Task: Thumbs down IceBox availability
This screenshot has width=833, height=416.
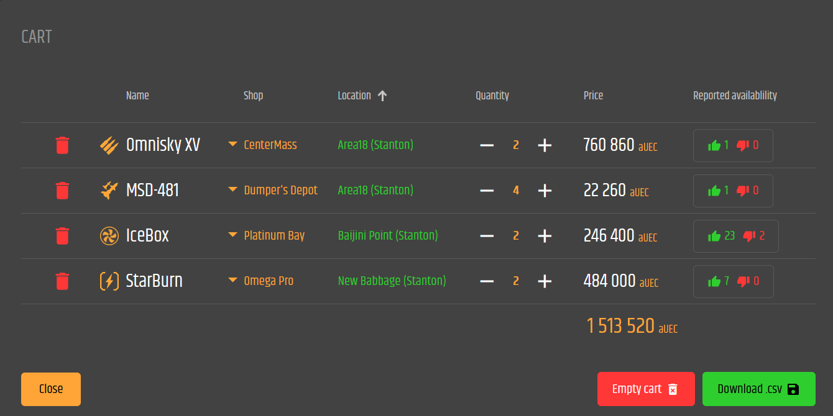Action: (x=749, y=236)
